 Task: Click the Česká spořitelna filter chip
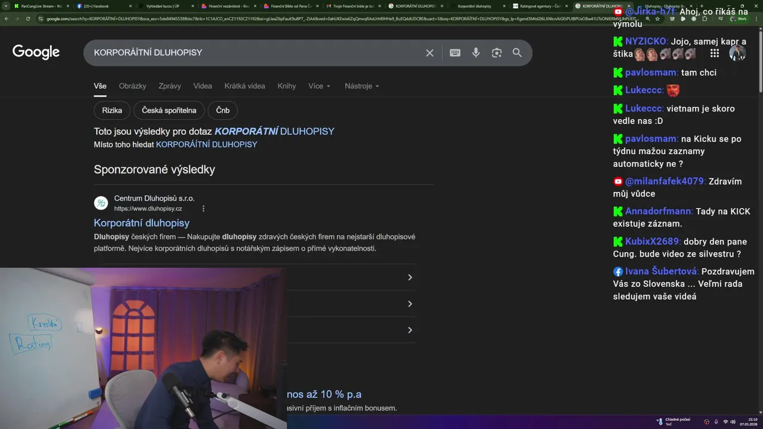coord(169,110)
